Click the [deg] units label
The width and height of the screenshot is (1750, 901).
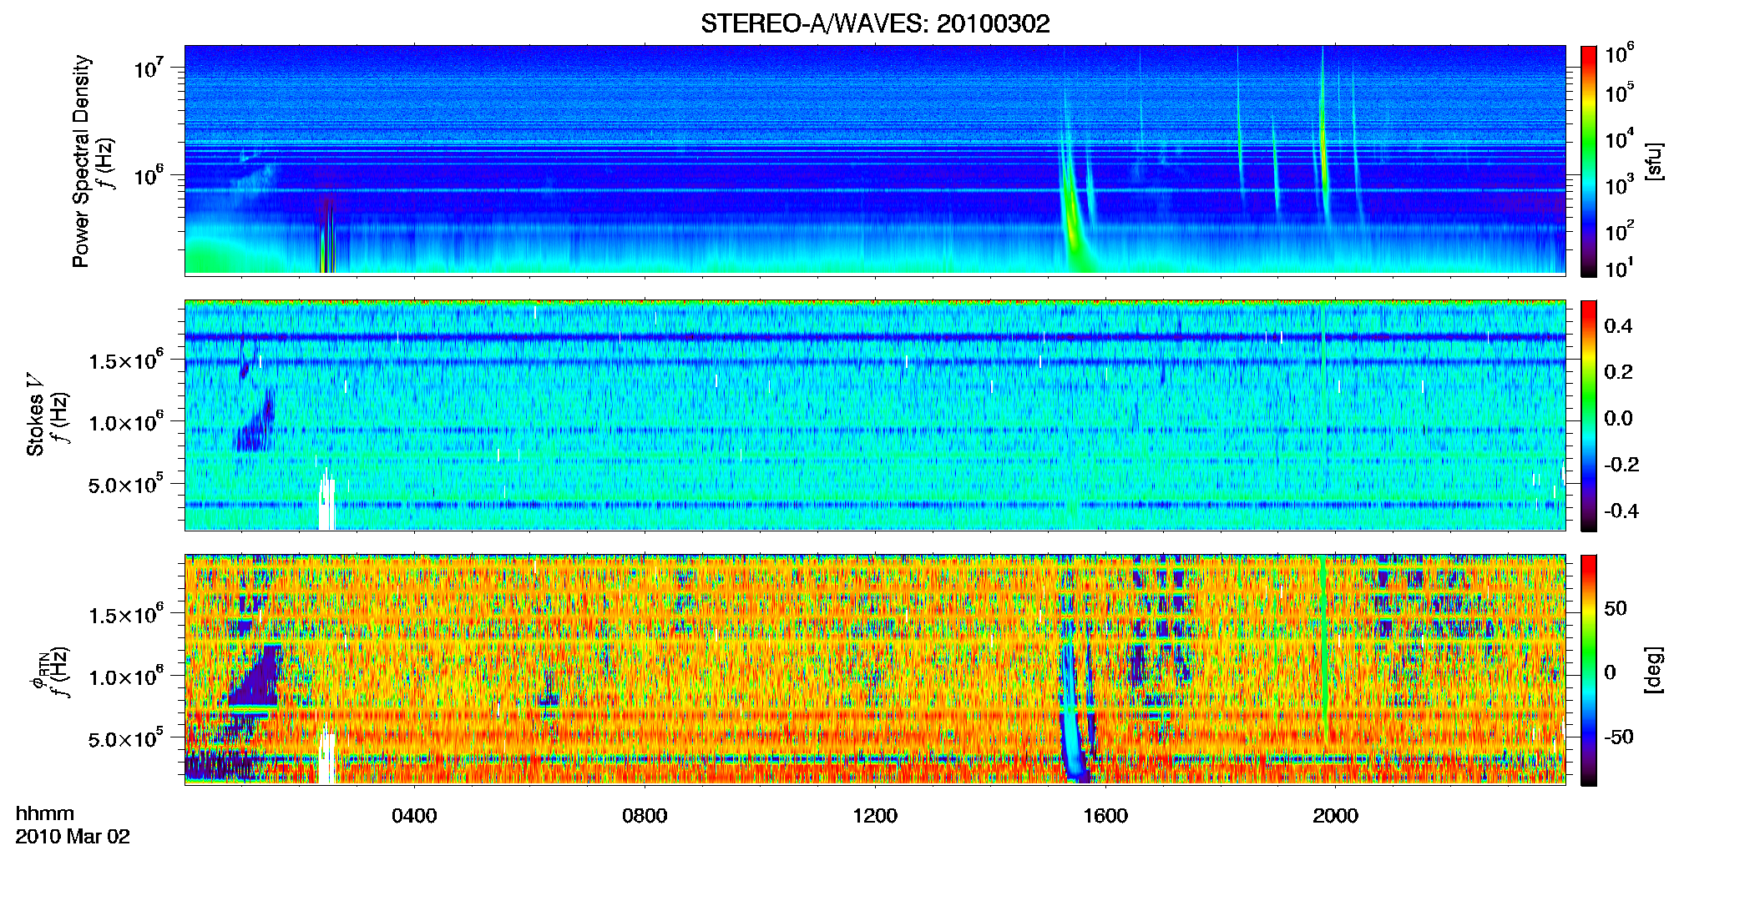1655,670
